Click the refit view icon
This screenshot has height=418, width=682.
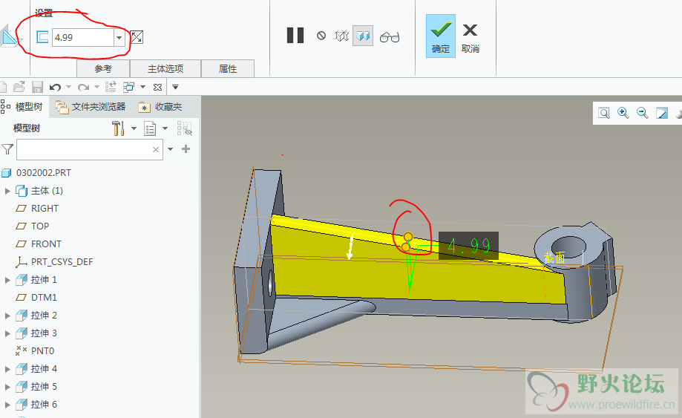(x=604, y=114)
